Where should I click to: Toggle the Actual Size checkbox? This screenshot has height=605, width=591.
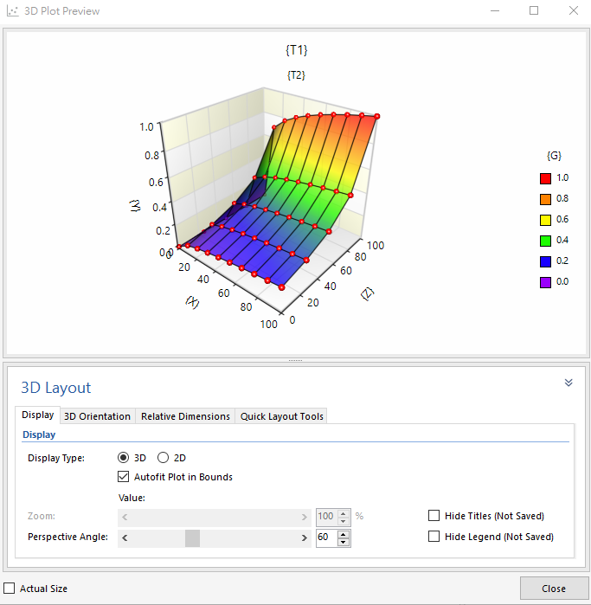click(10, 589)
